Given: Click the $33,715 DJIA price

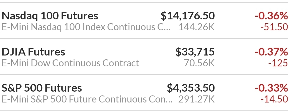Looking at the screenshot, I should point(195,52).
